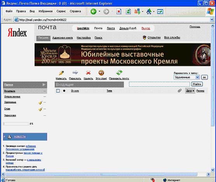This screenshot has height=182, width=216.
Task: Click the news boat icon
Action: coord(9,137)
